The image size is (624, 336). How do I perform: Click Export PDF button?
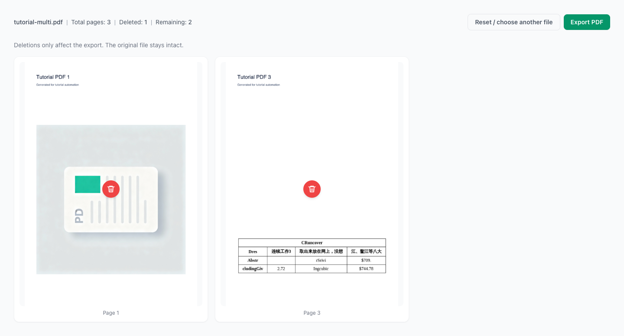(587, 22)
